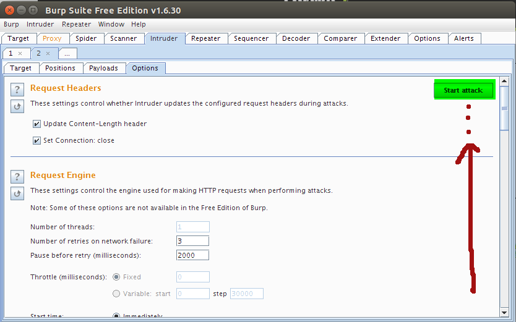This screenshot has height=322, width=516.
Task: Click retries on network failure field
Action: 192,241
